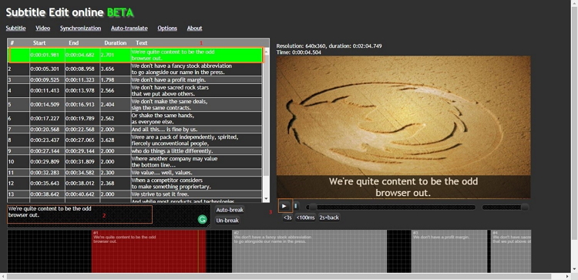Open the Synchronization menu
578x280 pixels.
pos(80,28)
